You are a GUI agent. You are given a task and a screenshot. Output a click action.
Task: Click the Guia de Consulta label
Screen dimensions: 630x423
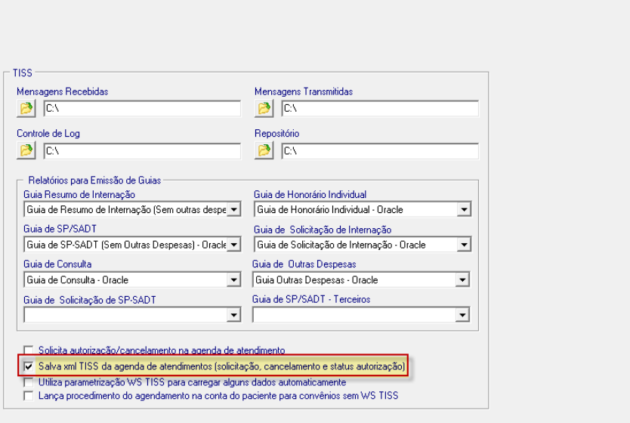tap(57, 264)
